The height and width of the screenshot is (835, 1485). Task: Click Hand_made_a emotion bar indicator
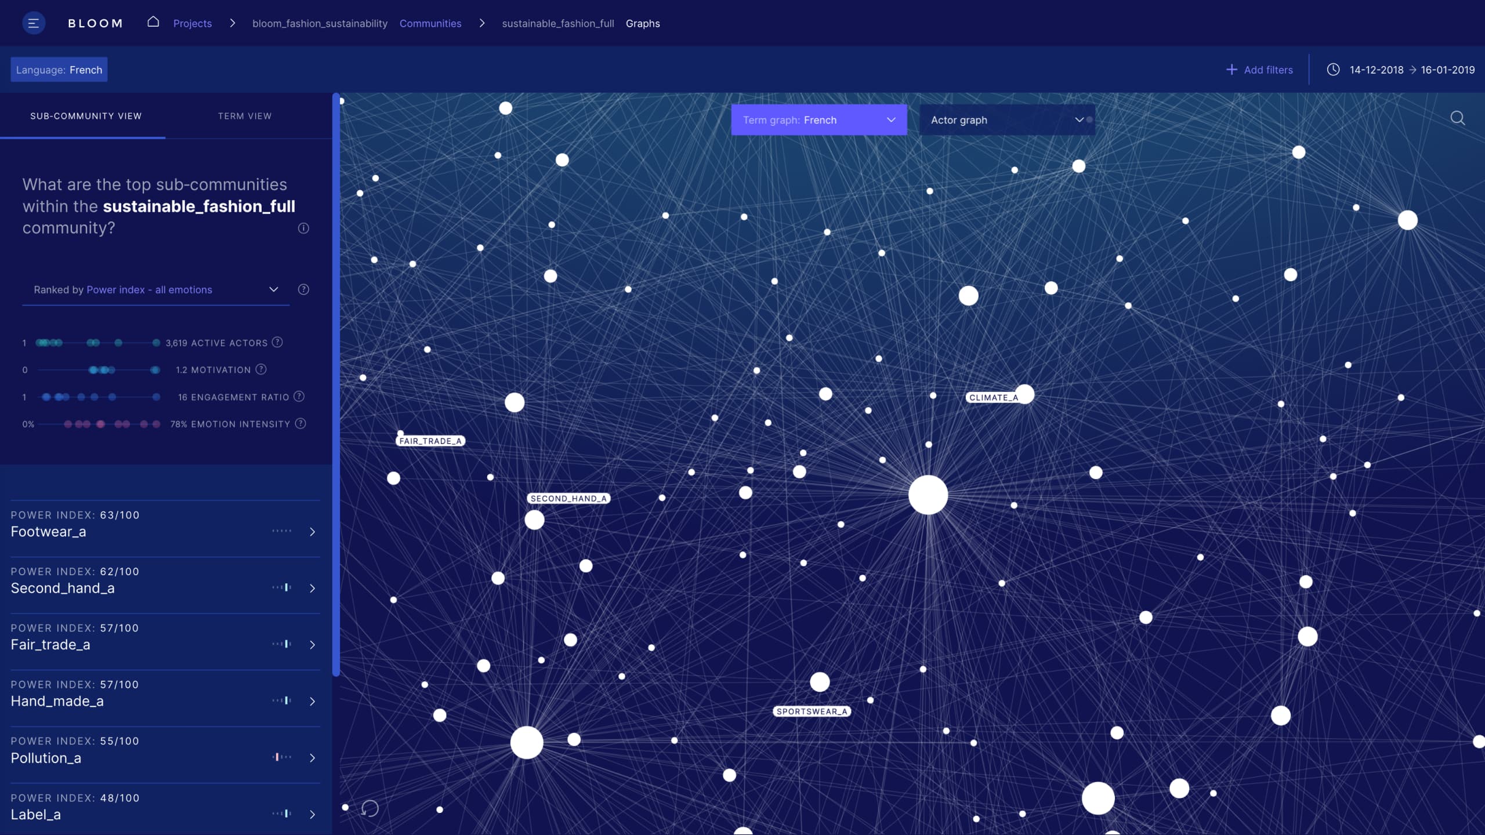click(x=282, y=700)
